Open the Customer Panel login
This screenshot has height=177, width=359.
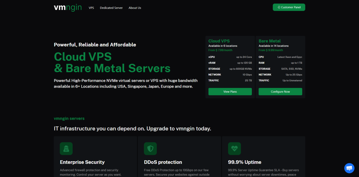289,7
